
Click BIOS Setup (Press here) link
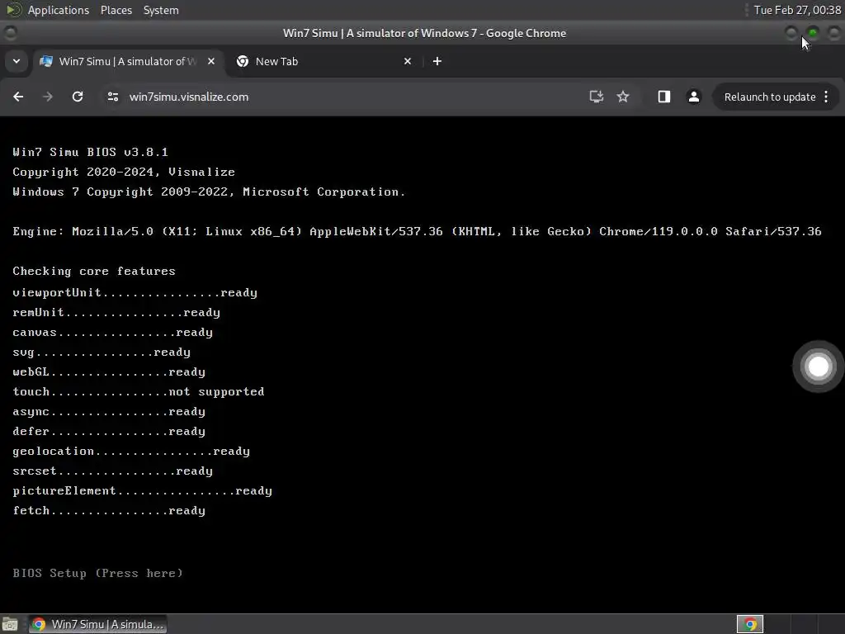click(x=97, y=573)
